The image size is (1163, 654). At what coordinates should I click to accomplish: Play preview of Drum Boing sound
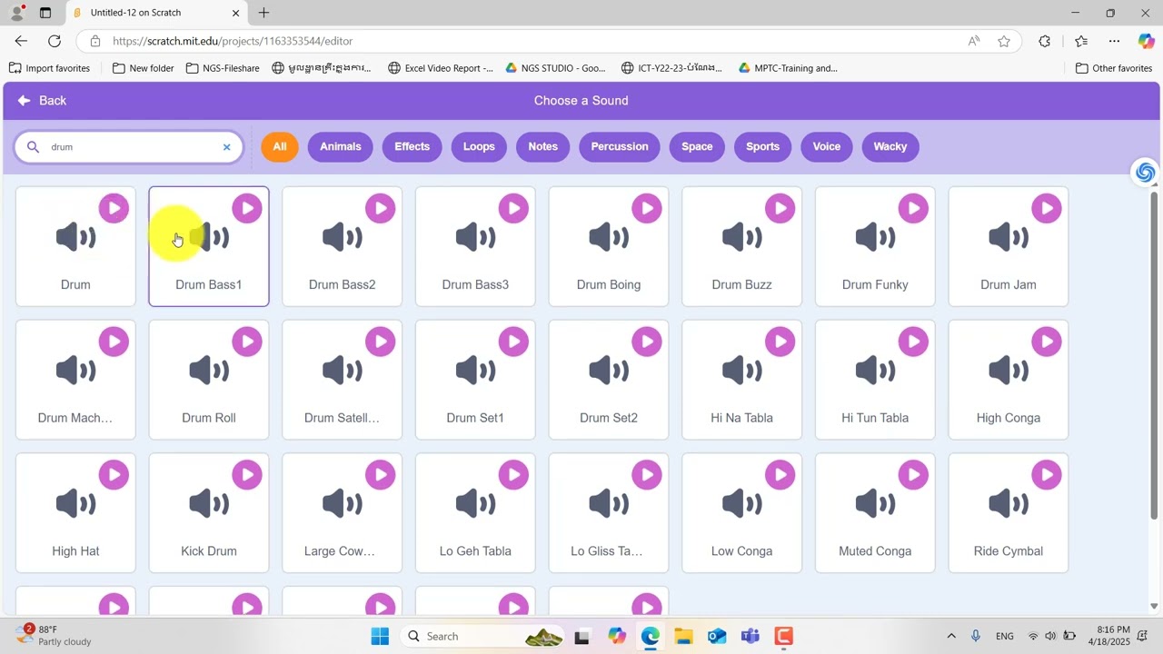tap(647, 209)
